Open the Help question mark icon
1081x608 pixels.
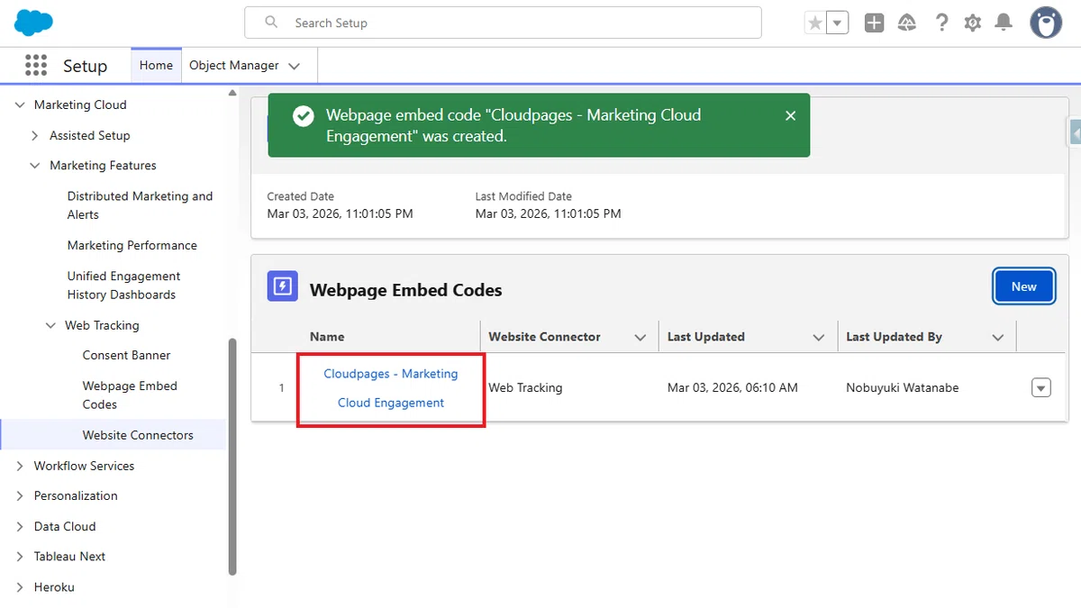(941, 23)
